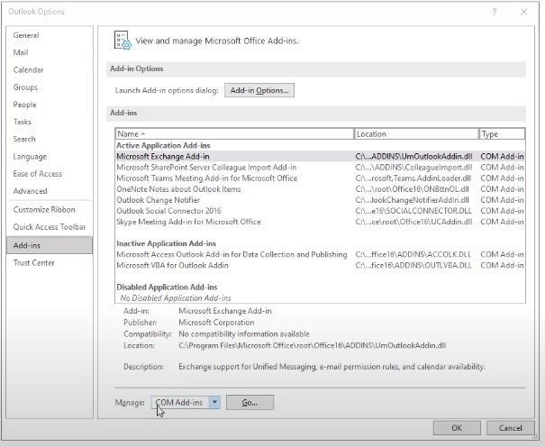Click the ColleagueImport.dll location cell

click(413, 168)
